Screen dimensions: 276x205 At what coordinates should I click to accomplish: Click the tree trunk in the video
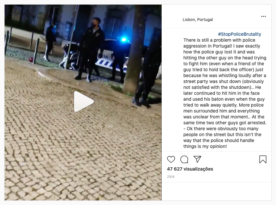coord(135,49)
